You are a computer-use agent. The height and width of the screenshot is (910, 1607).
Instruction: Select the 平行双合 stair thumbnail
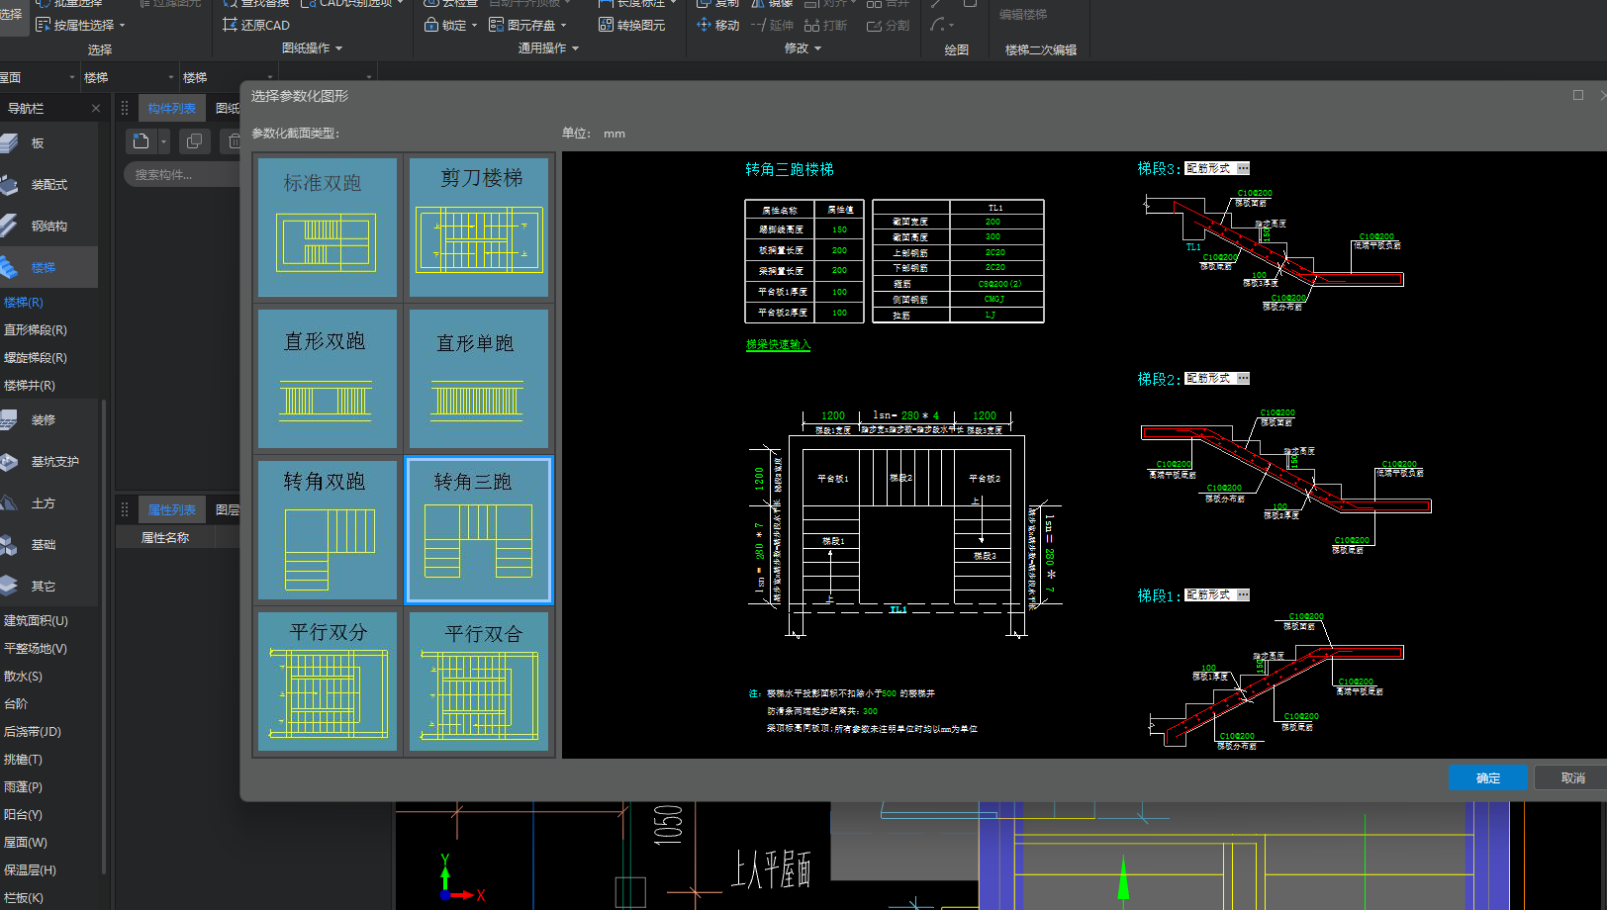click(x=479, y=682)
